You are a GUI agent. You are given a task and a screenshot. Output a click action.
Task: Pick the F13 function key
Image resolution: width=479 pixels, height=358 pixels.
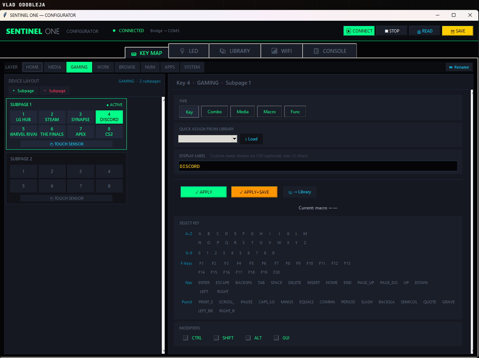[x=347, y=263]
